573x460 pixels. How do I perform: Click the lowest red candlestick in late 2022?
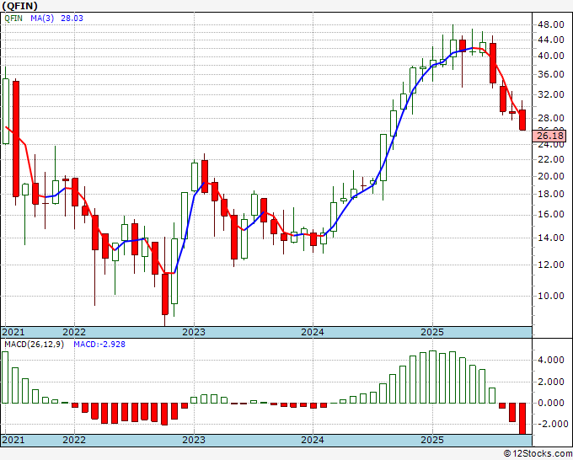(165, 294)
